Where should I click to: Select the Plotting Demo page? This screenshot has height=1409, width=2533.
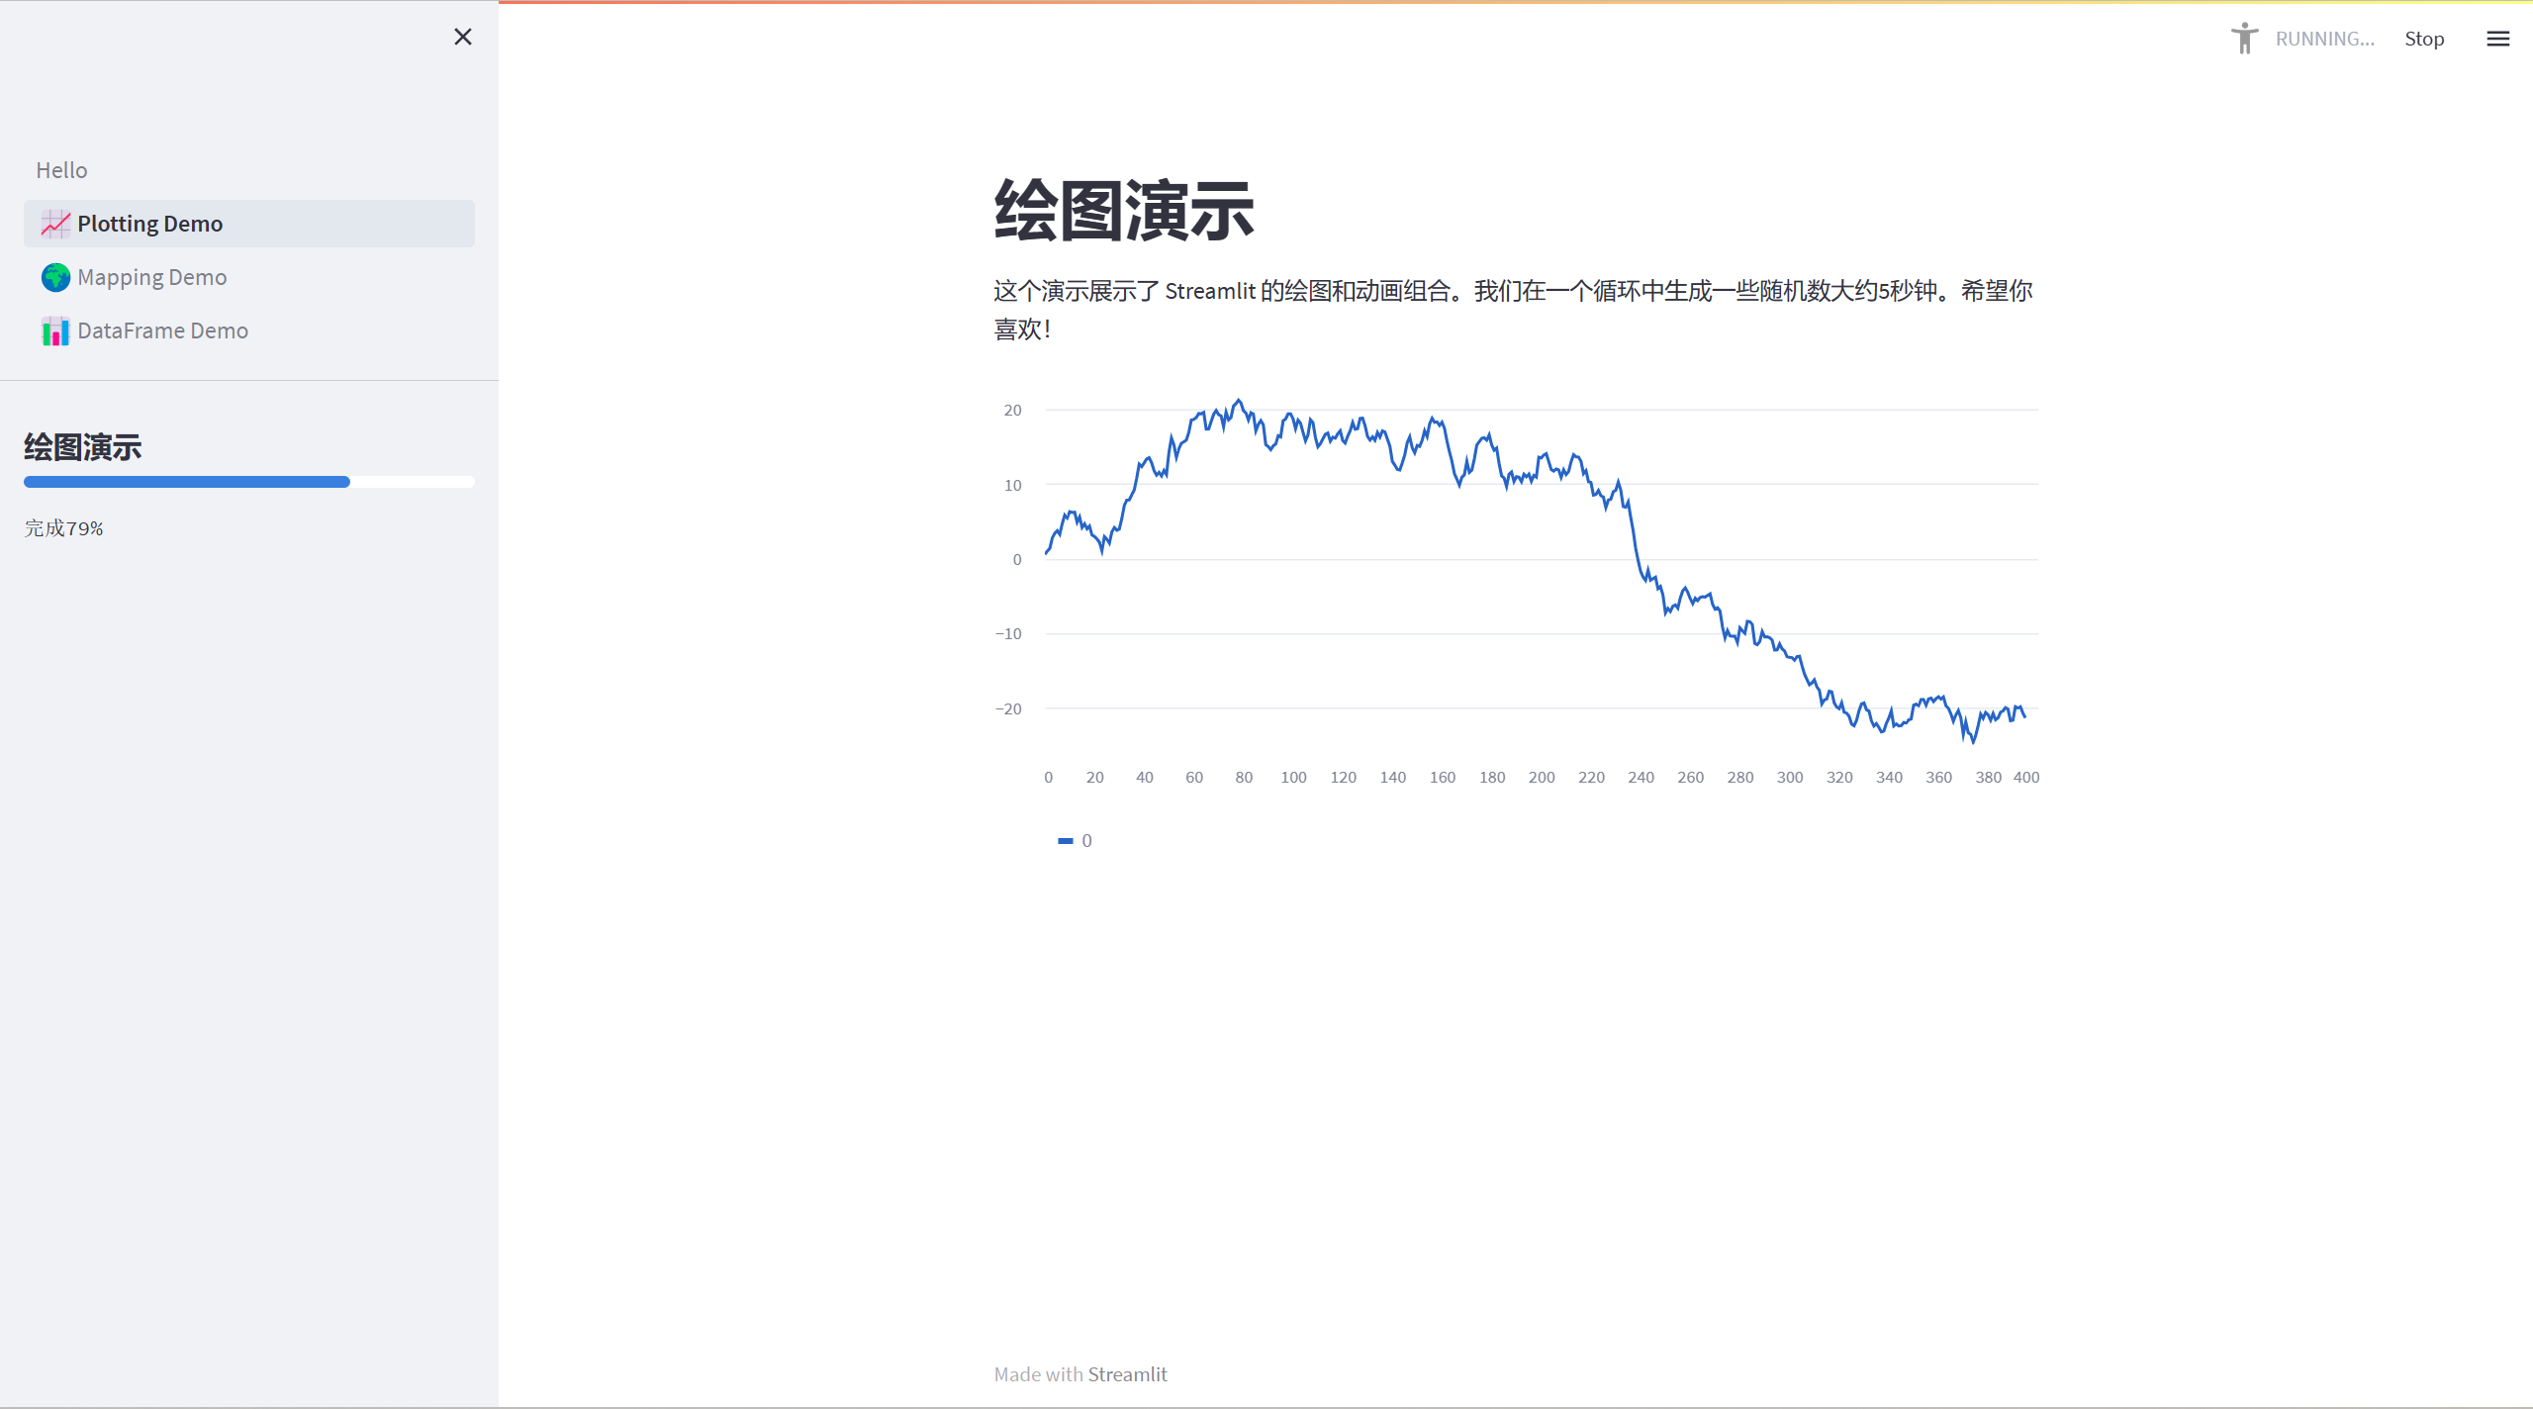point(149,225)
